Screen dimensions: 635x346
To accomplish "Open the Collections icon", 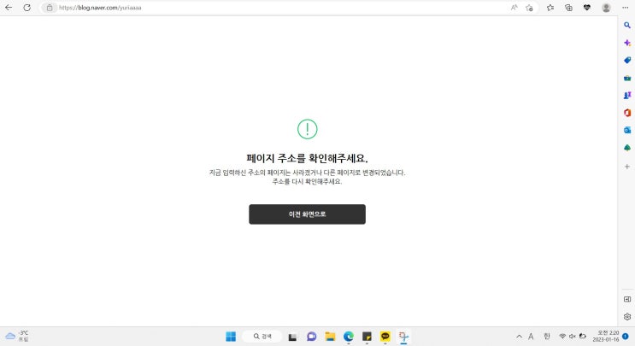I will (x=568, y=8).
